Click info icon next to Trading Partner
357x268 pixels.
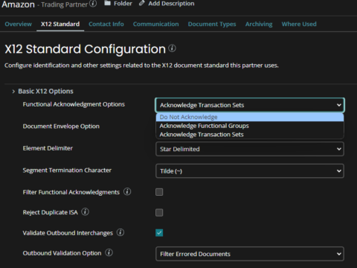93,4
